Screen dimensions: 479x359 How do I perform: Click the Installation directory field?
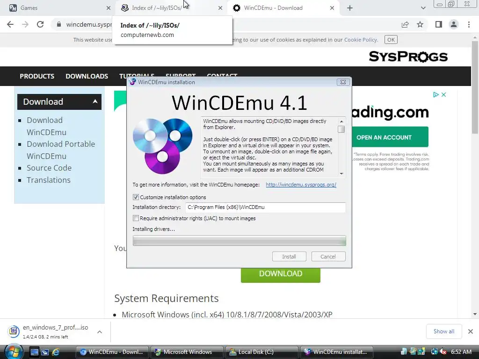[266, 207]
